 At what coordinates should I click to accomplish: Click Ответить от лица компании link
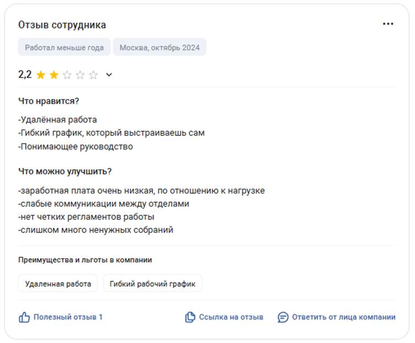[343, 317]
